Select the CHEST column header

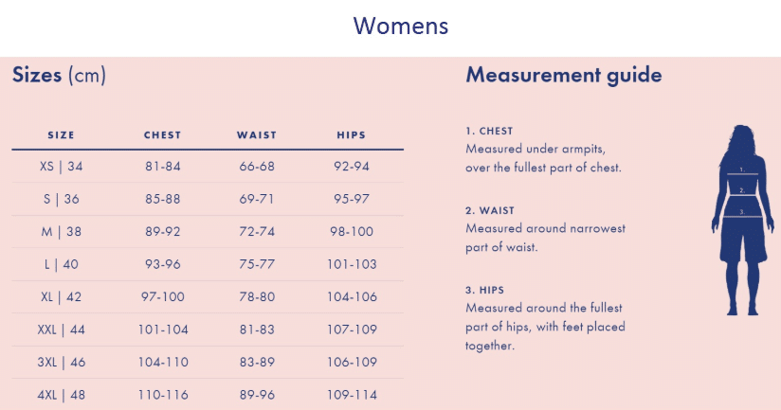pos(162,134)
